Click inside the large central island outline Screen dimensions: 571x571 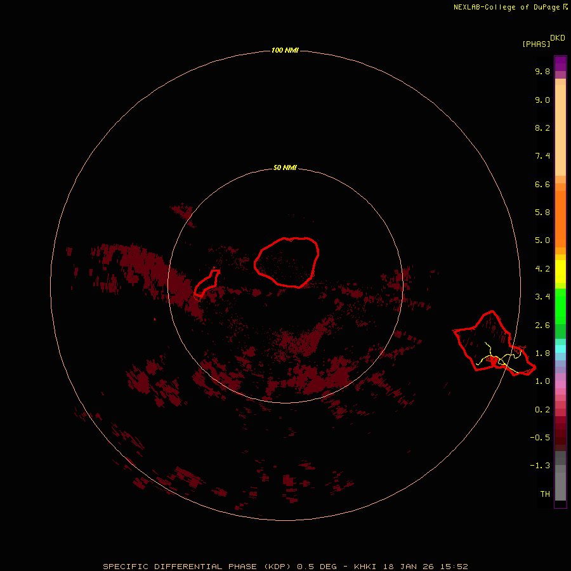click(x=287, y=262)
